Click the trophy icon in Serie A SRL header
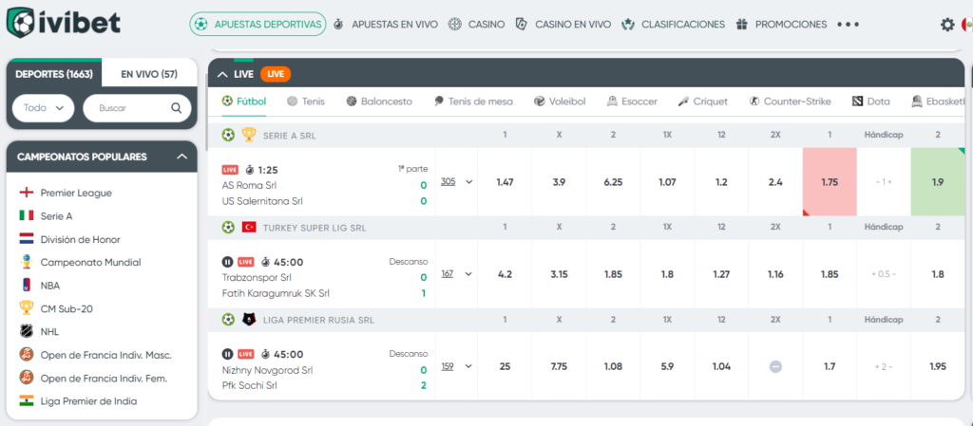Screen dimensions: 973x426 (248, 135)
